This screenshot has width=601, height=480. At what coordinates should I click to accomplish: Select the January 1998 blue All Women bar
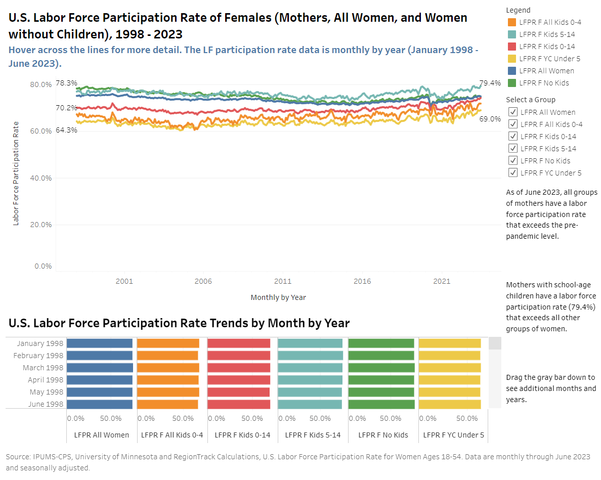click(99, 343)
